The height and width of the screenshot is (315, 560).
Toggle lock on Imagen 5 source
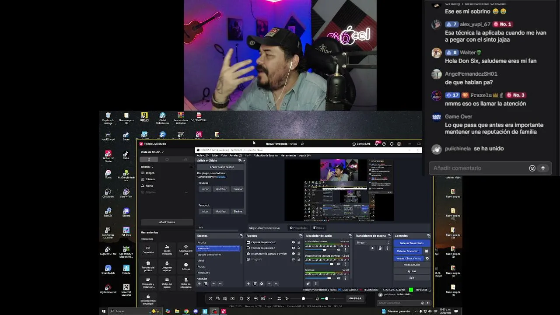(299, 259)
